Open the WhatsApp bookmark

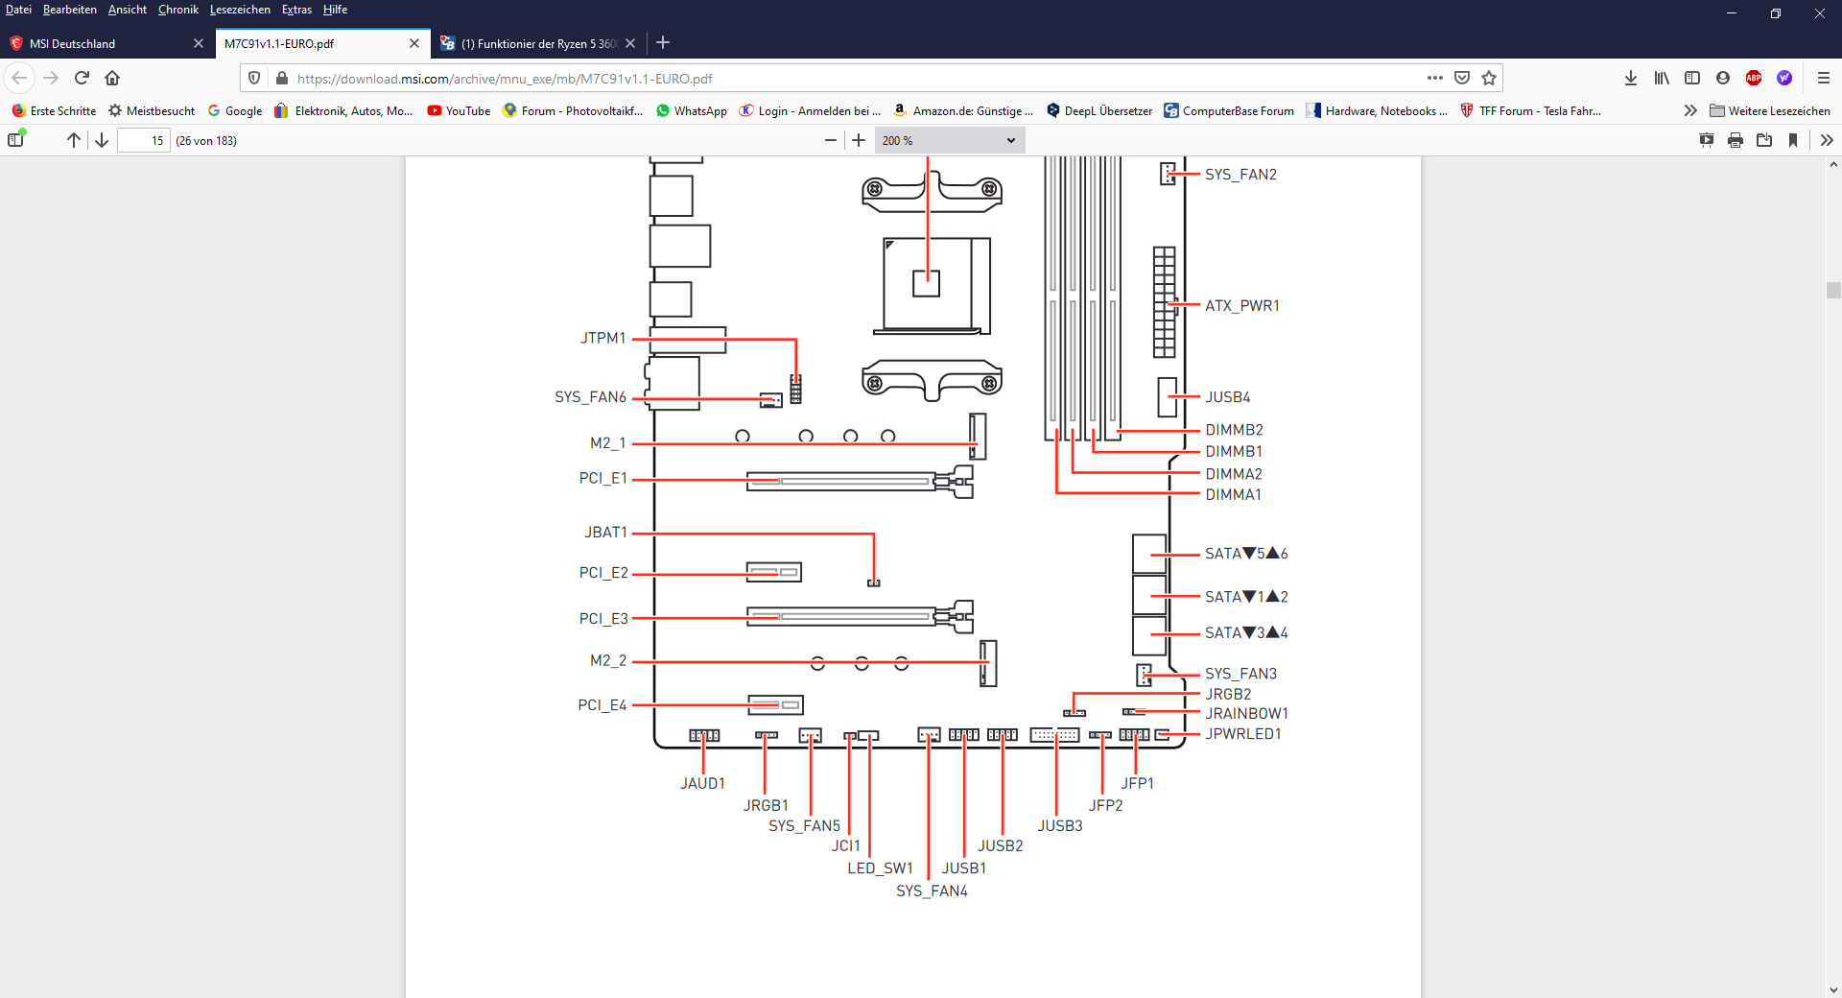click(691, 110)
